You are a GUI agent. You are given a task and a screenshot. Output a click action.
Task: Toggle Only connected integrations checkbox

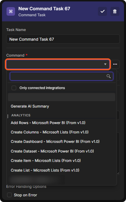coord(14,88)
